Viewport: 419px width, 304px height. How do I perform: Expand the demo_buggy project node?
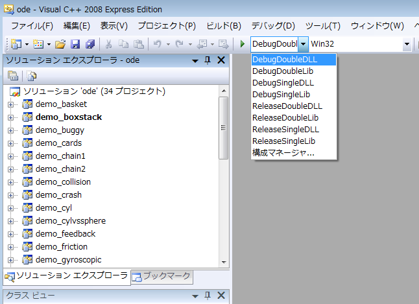10,130
